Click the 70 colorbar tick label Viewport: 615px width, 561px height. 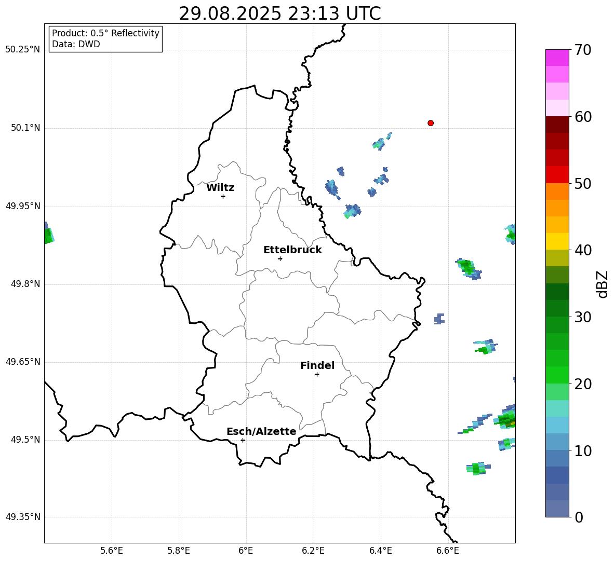click(x=583, y=50)
